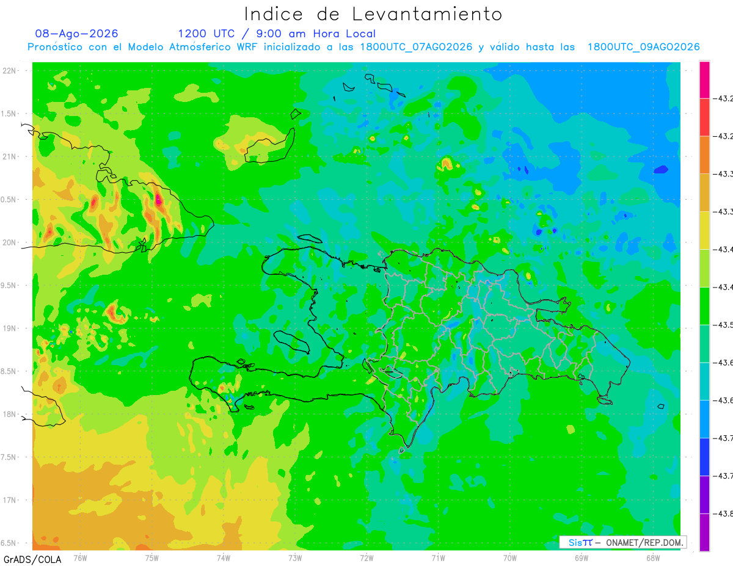Click the "74W" longitude label
This screenshot has height=566, width=733.
224,558
